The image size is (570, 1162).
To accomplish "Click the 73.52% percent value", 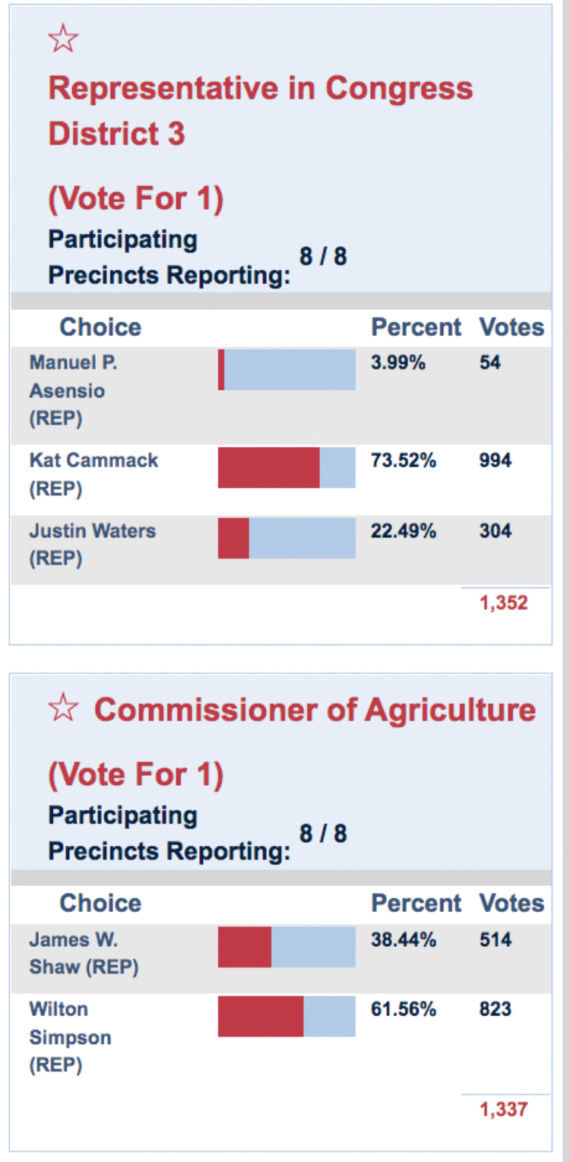I will pyautogui.click(x=403, y=461).
